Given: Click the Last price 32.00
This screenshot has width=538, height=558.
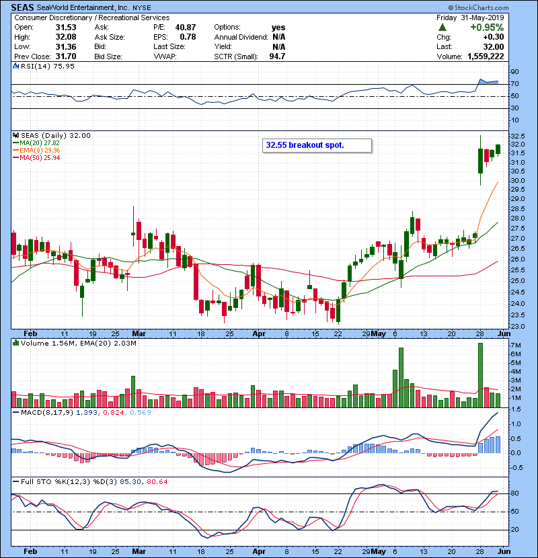Looking at the screenshot, I should tap(494, 46).
